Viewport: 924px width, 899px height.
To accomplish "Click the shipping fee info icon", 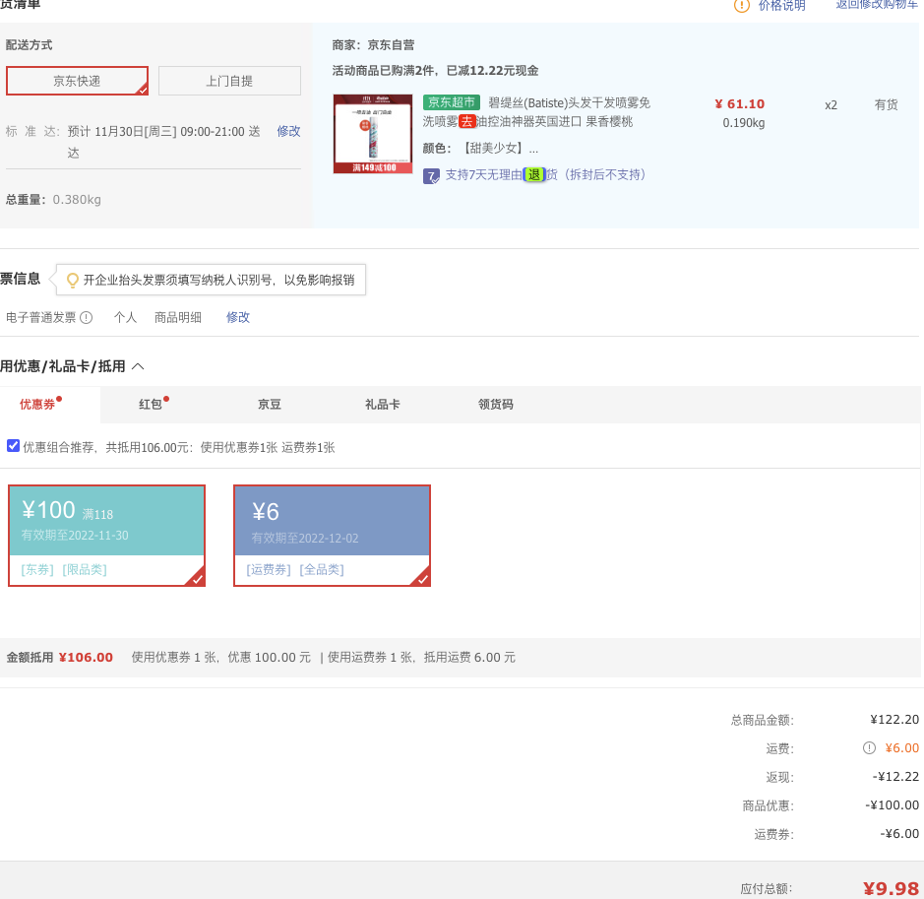I will [869, 748].
